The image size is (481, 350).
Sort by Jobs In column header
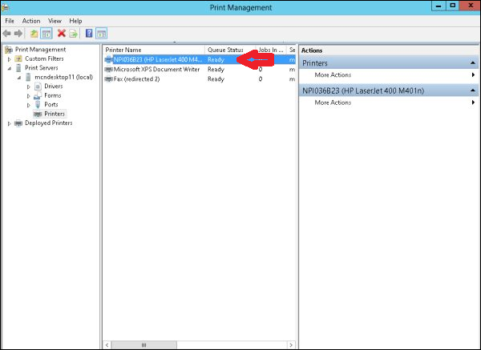coord(271,50)
